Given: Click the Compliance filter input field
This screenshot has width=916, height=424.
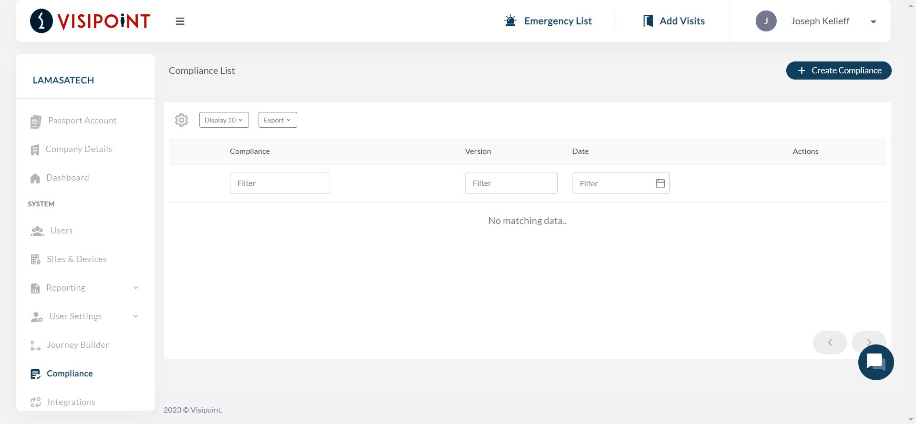Looking at the screenshot, I should coord(279,183).
